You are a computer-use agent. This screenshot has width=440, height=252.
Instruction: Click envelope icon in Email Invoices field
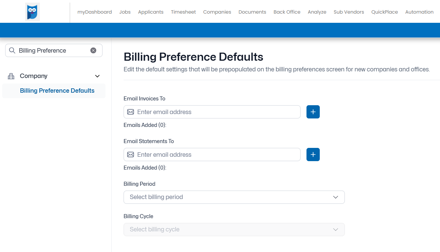point(131,112)
